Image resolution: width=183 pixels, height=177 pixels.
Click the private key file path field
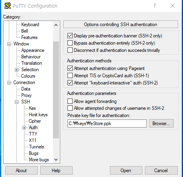(x=107, y=123)
